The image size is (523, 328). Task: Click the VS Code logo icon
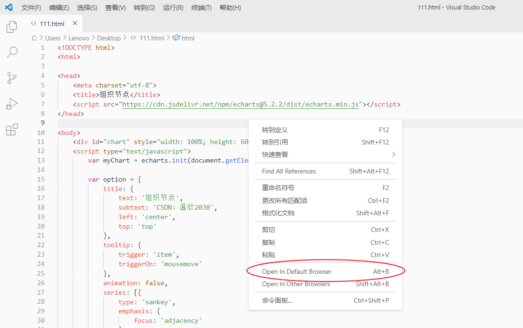tap(9, 7)
